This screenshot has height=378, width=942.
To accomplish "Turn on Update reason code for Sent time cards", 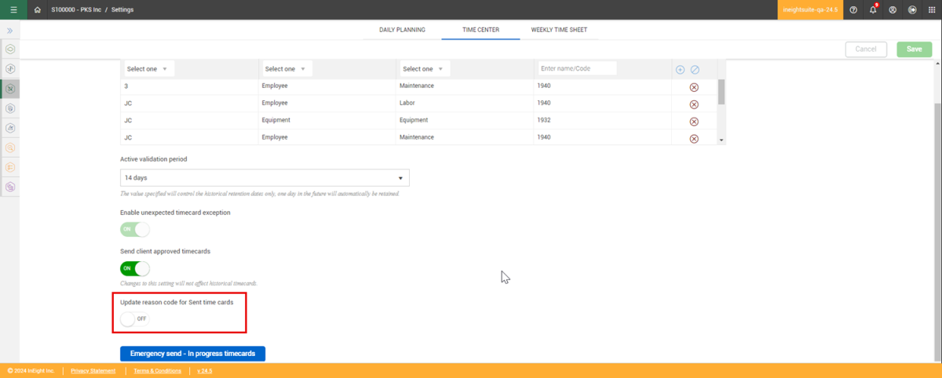I will coord(134,319).
